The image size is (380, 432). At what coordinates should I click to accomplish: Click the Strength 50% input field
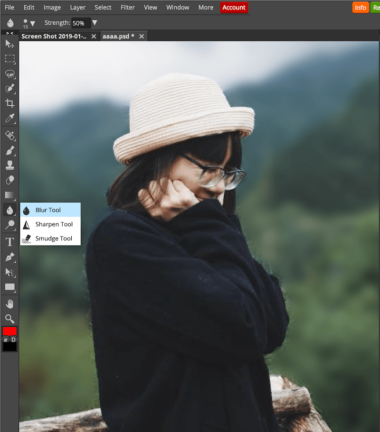point(81,23)
